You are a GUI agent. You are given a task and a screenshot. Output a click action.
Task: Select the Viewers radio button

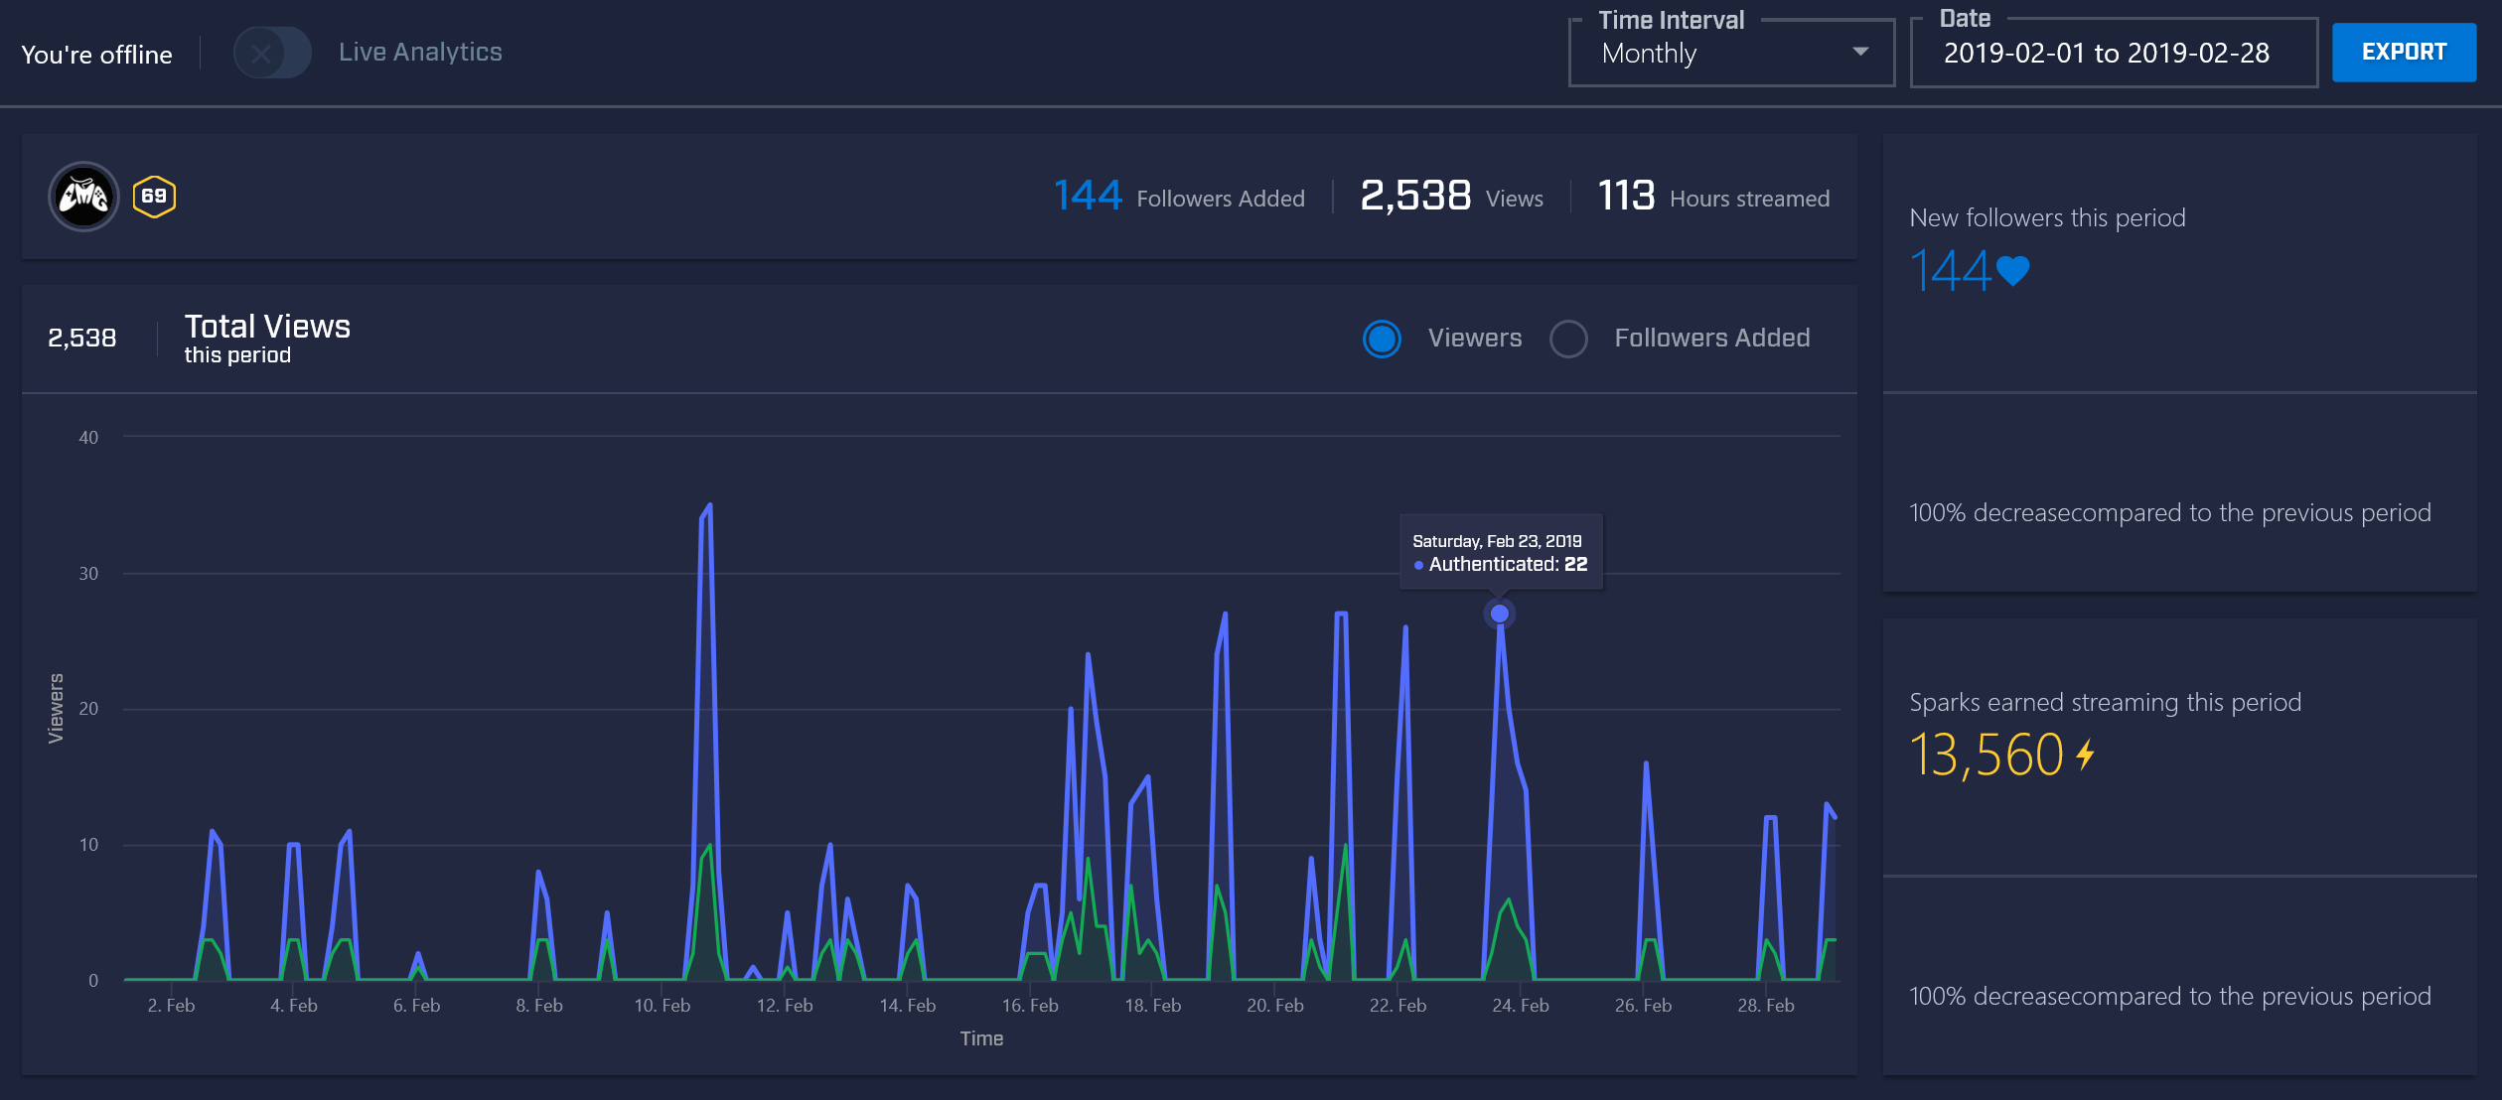1382,339
